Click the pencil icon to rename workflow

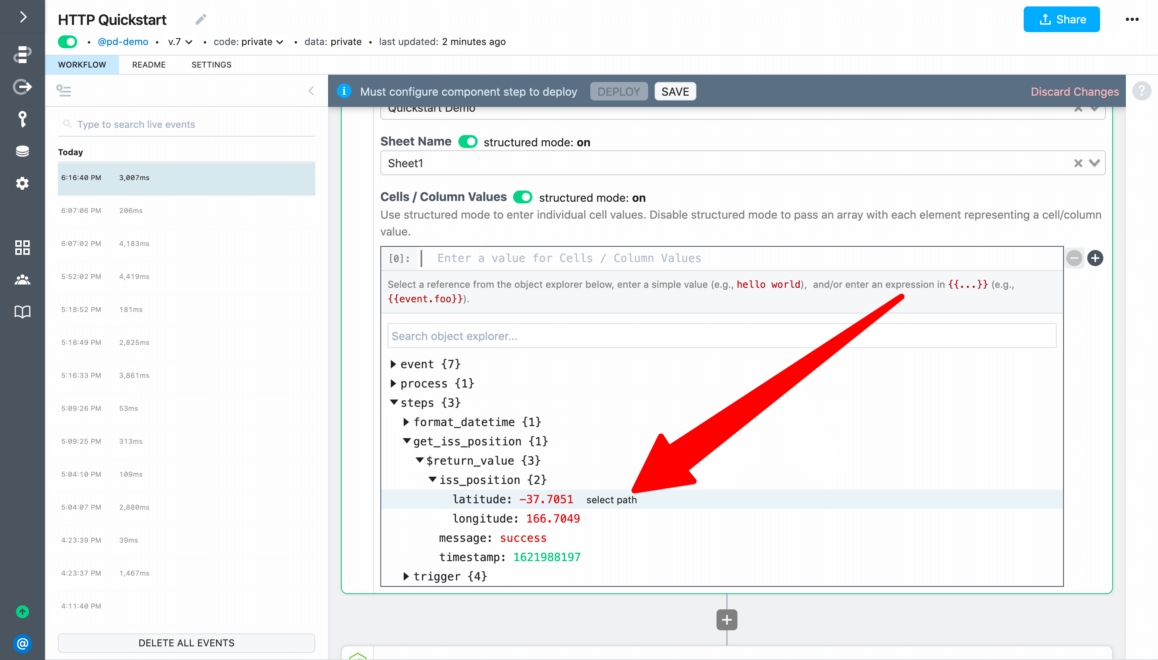(201, 19)
